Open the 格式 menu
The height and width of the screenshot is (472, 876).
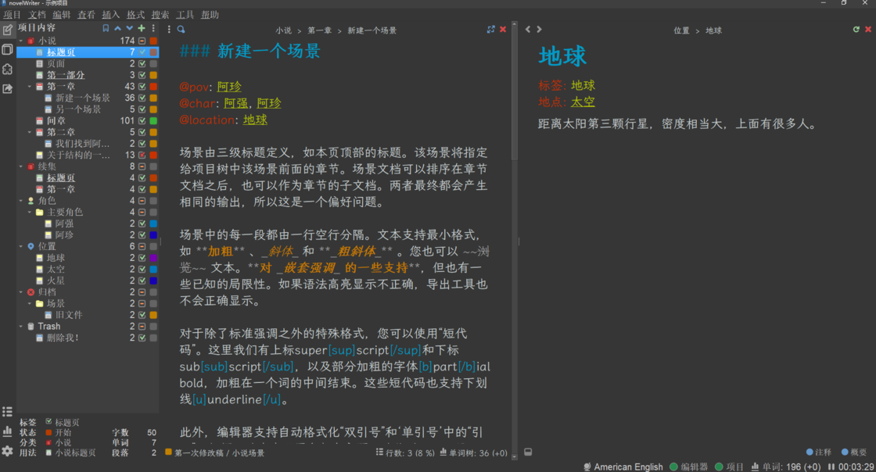tap(135, 15)
